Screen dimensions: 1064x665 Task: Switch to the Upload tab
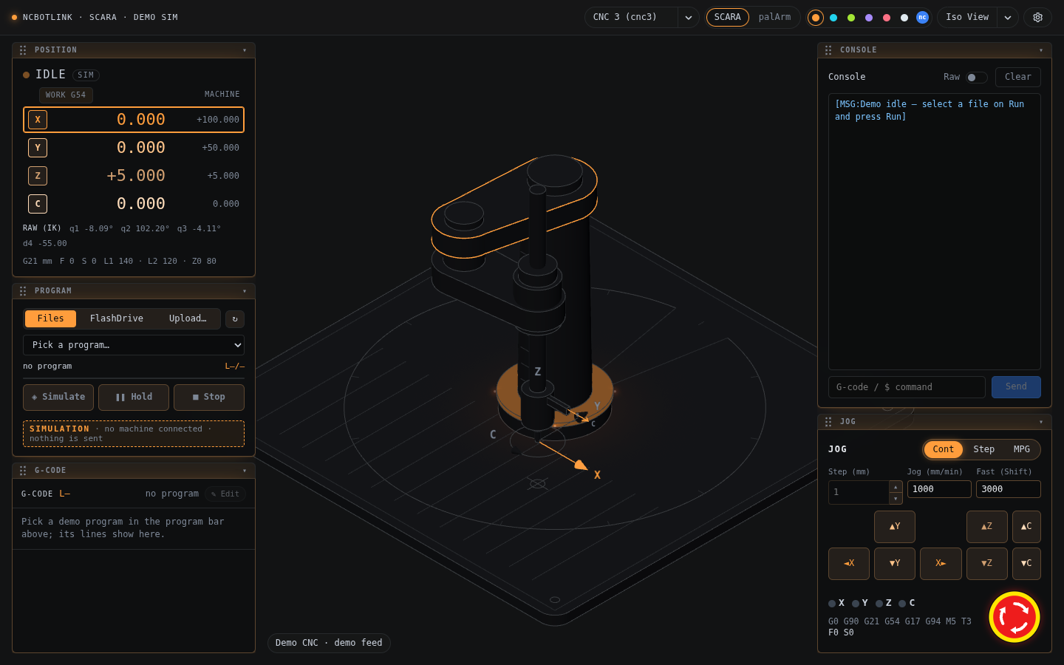(x=188, y=318)
